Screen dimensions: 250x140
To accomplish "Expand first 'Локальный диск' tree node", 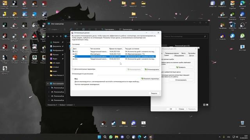I will click(x=49, y=87).
